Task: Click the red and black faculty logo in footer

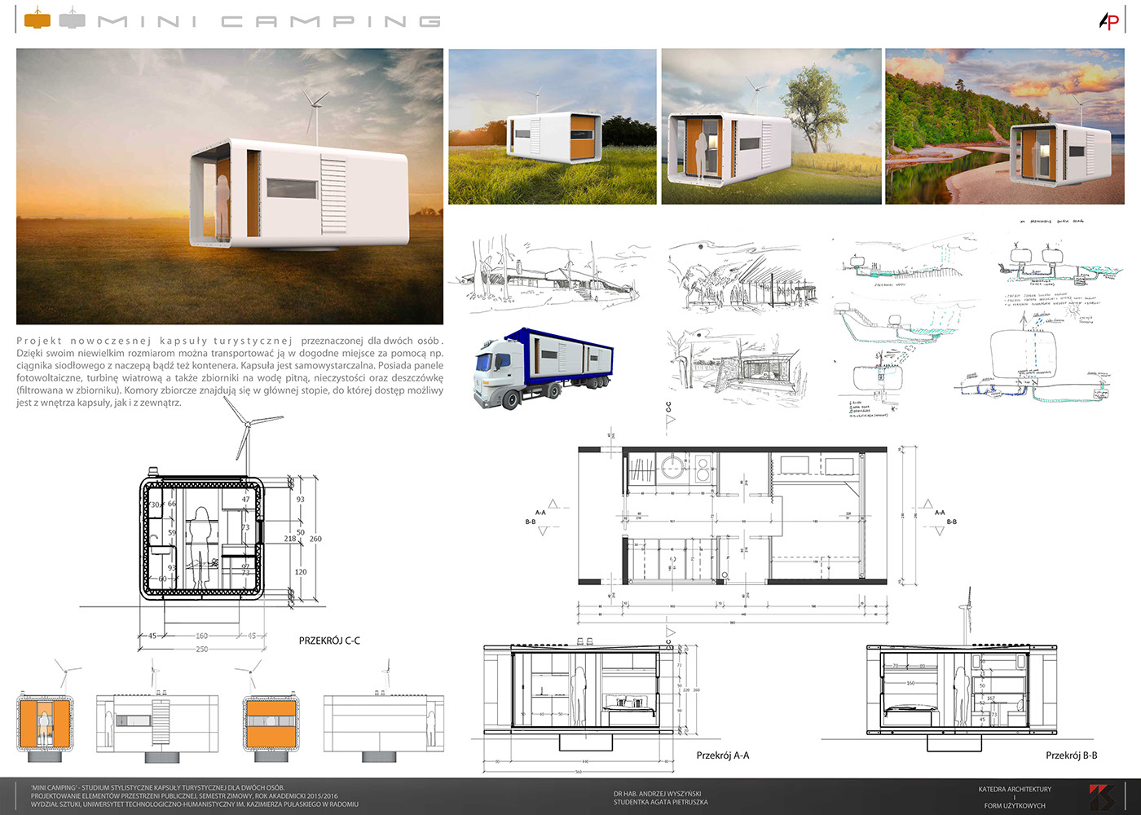Action: coord(1103,798)
